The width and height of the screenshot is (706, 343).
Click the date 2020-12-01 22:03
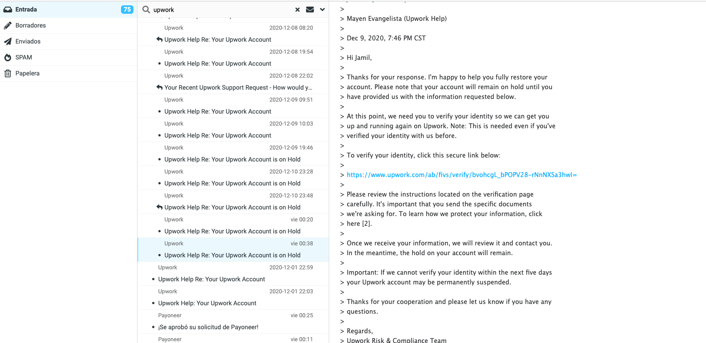(291, 292)
